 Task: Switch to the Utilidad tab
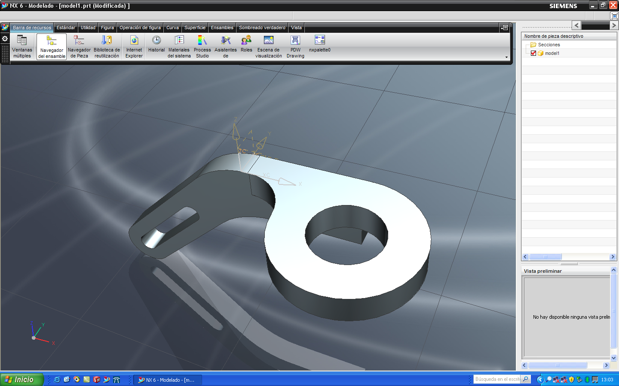88,27
